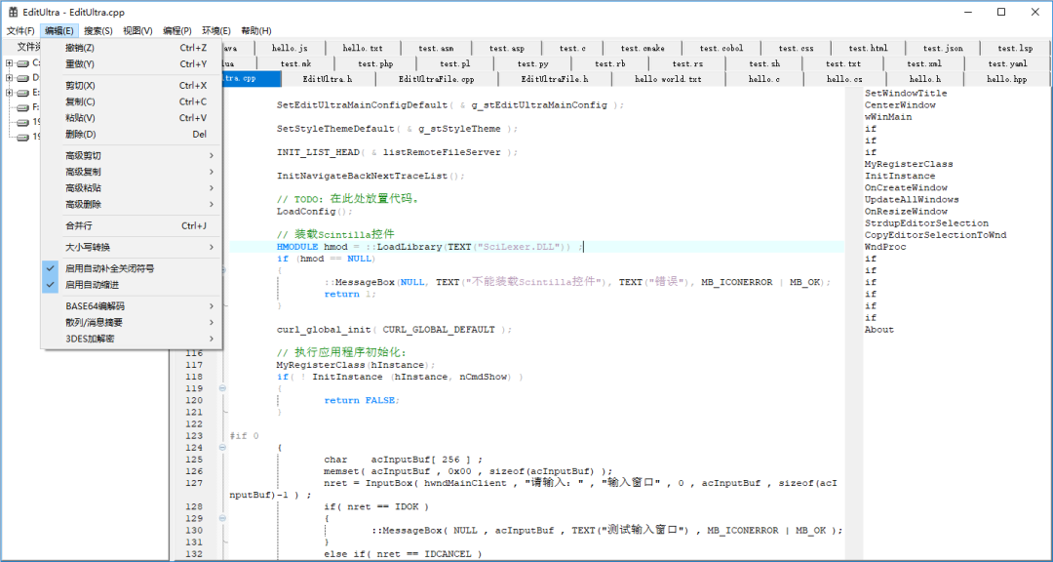Collapse code fold marker at line 119
The image size is (1053, 562).
(x=222, y=388)
